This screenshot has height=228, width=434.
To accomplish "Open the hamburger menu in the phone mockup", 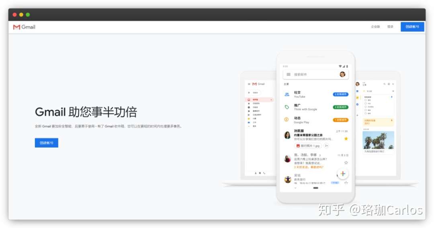I will 289,74.
